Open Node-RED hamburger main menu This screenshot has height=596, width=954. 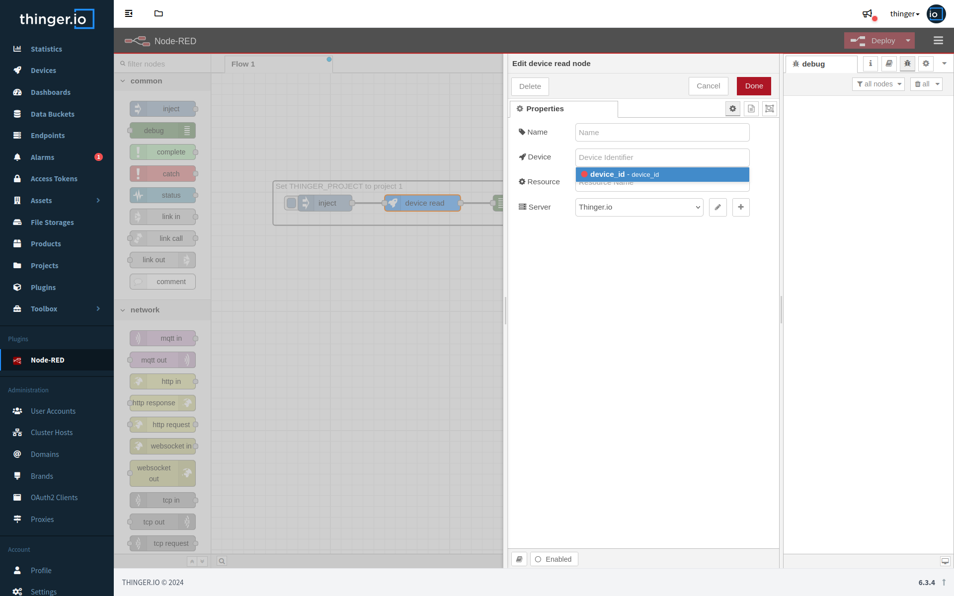pos(938,41)
